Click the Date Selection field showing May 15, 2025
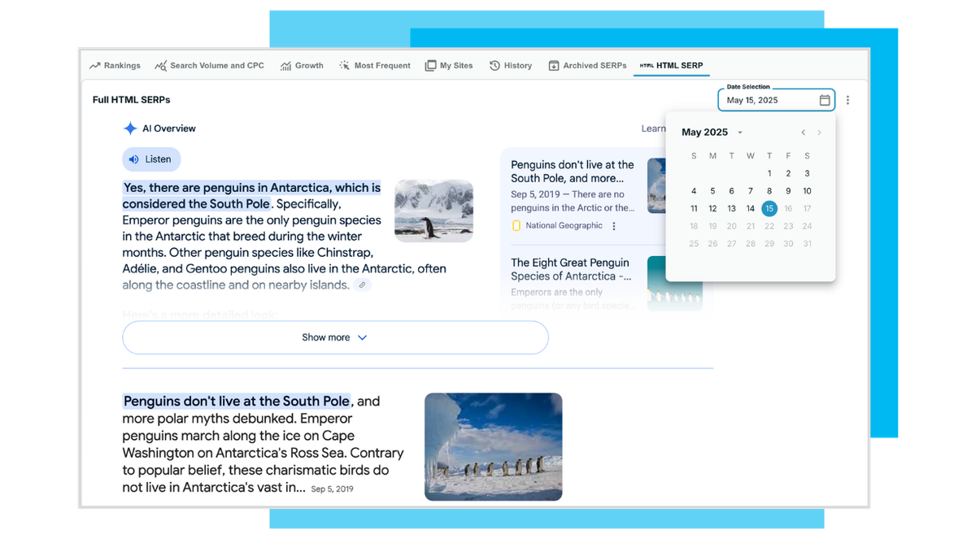This screenshot has height=539, width=976. click(x=765, y=100)
